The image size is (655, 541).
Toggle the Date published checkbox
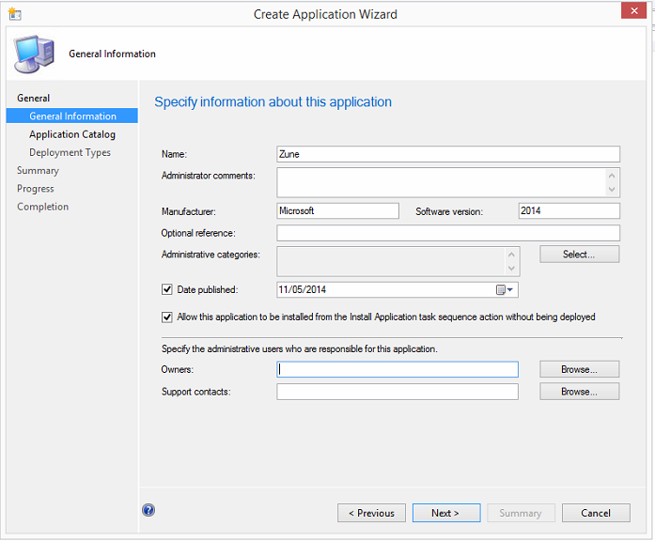(x=166, y=289)
